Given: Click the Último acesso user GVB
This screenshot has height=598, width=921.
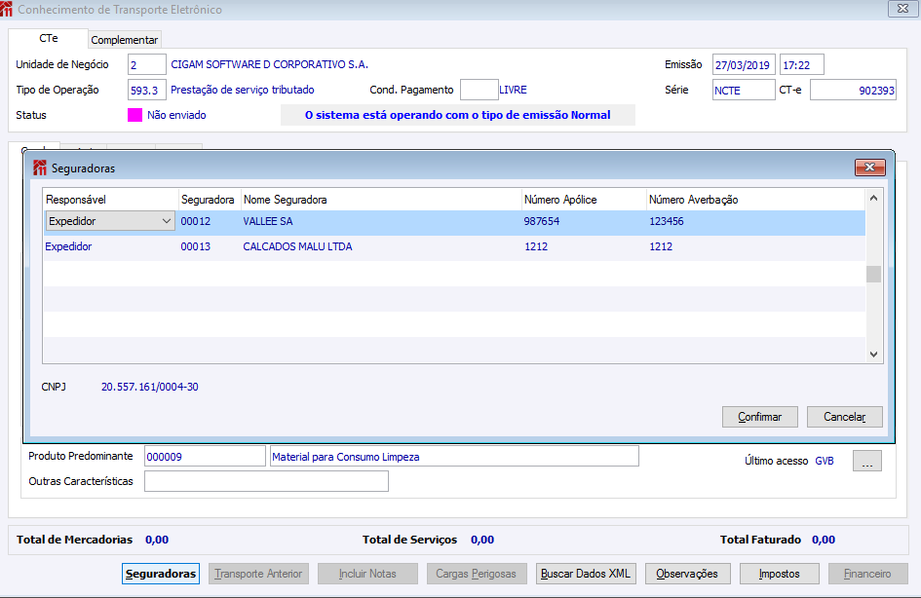Looking at the screenshot, I should pos(825,461).
